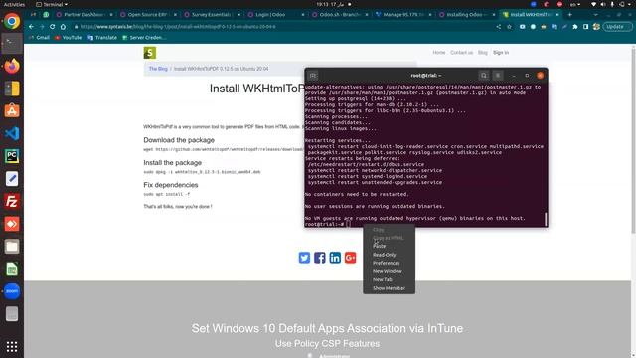Open the Files manager dock icon
636x358 pixels.
click(12, 246)
